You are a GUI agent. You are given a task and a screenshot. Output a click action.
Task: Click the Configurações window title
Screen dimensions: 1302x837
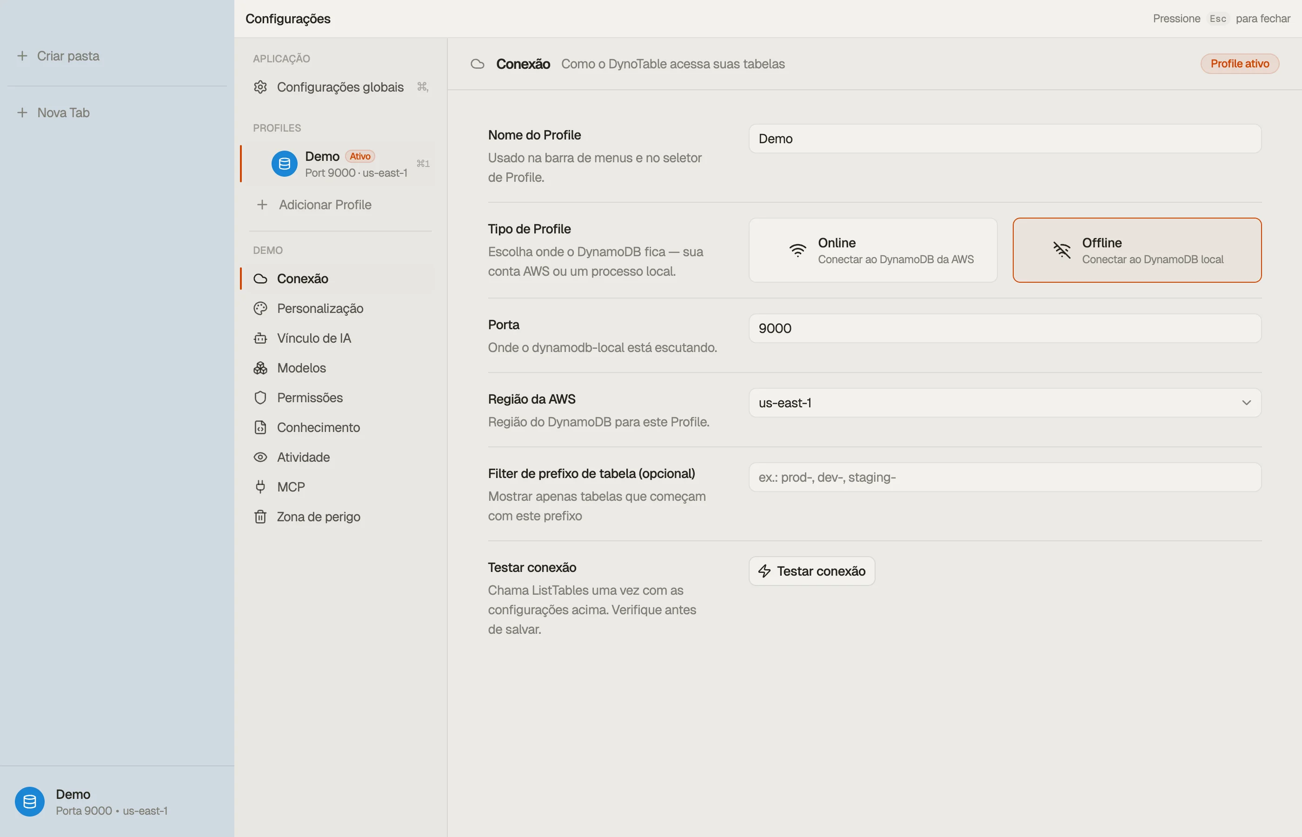point(288,19)
